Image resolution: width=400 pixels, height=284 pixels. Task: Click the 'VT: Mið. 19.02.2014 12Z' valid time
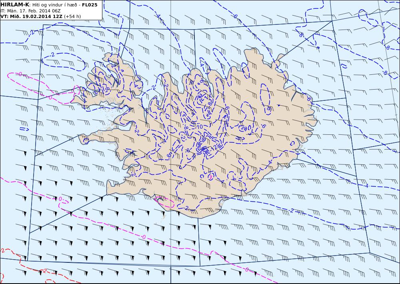[x=31, y=16]
